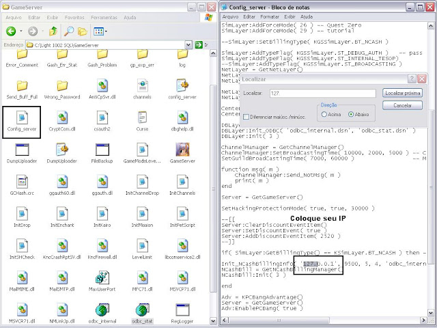Open Favoritos menu in GameServer window

coord(74,17)
